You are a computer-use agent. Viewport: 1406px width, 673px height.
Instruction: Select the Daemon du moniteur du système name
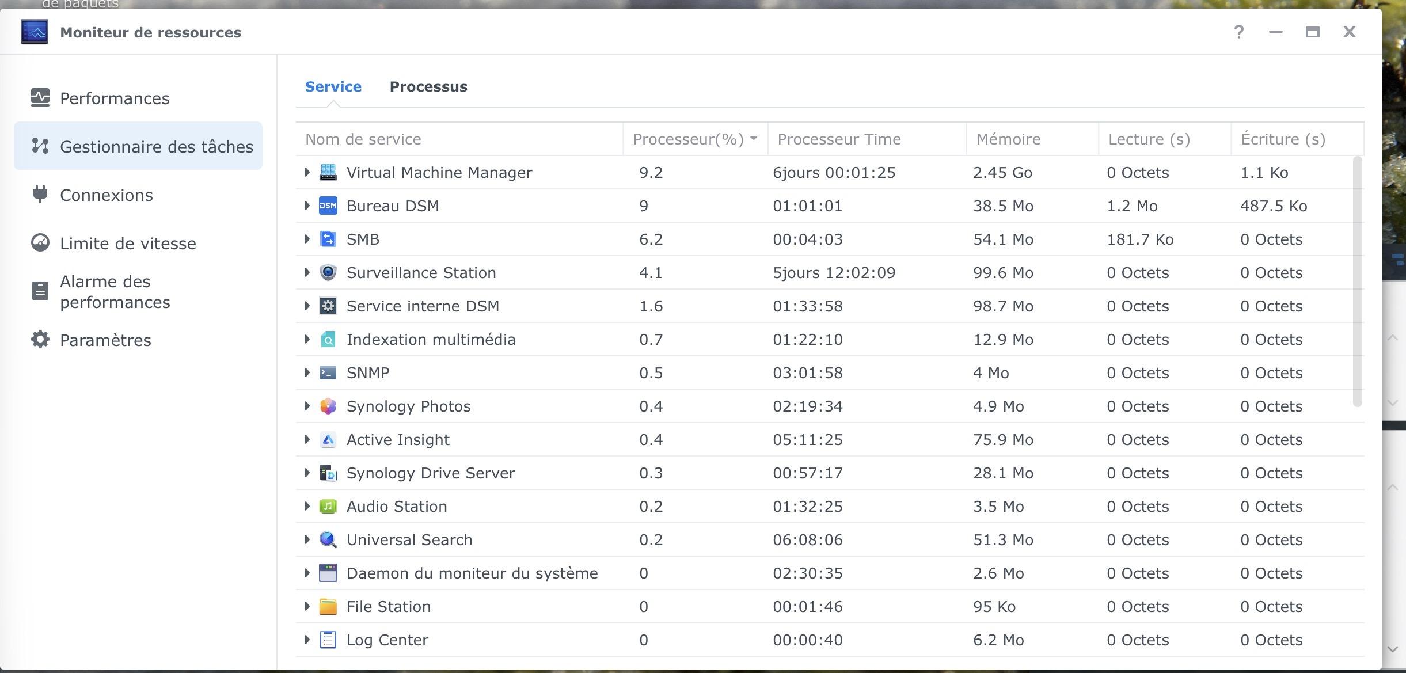(x=472, y=573)
